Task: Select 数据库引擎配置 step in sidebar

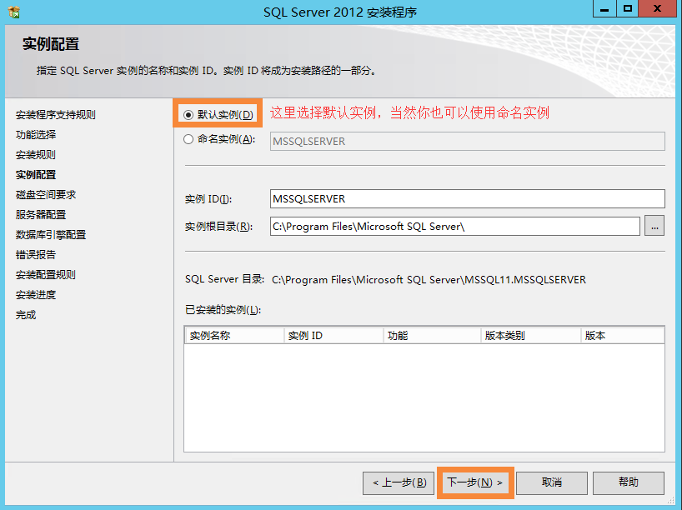Action: (51, 235)
